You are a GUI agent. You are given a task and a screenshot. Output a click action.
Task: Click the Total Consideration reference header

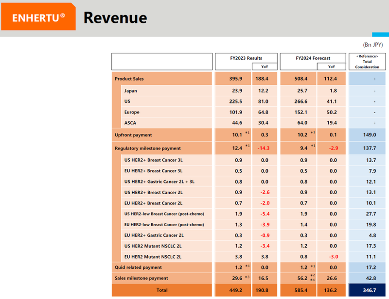pos(367,62)
